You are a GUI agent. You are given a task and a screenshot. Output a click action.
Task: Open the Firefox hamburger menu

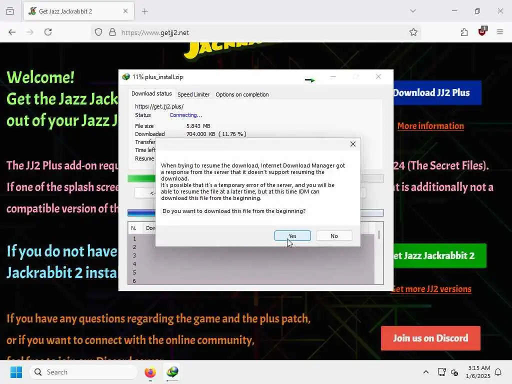[x=500, y=32]
